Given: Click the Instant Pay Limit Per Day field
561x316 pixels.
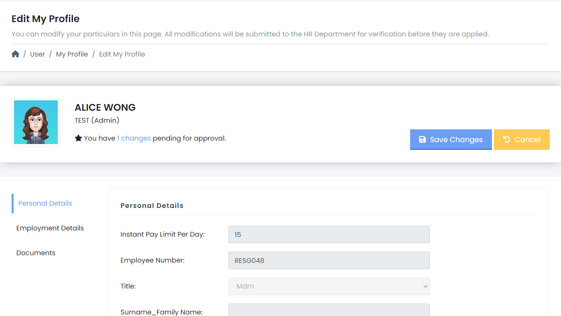Looking at the screenshot, I should pos(329,235).
